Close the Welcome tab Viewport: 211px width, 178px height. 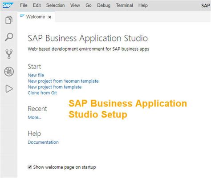point(50,17)
